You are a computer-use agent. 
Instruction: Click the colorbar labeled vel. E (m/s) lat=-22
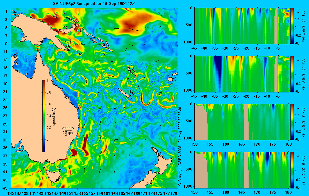point(292,122)
